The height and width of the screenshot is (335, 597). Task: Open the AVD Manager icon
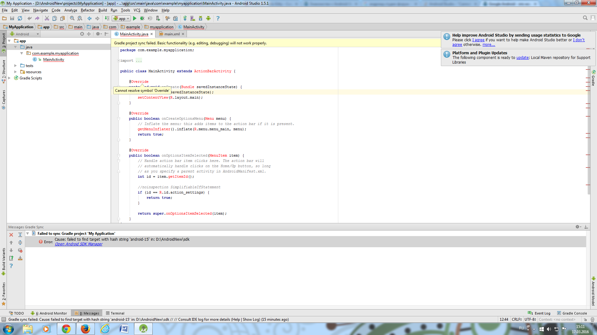(193, 19)
